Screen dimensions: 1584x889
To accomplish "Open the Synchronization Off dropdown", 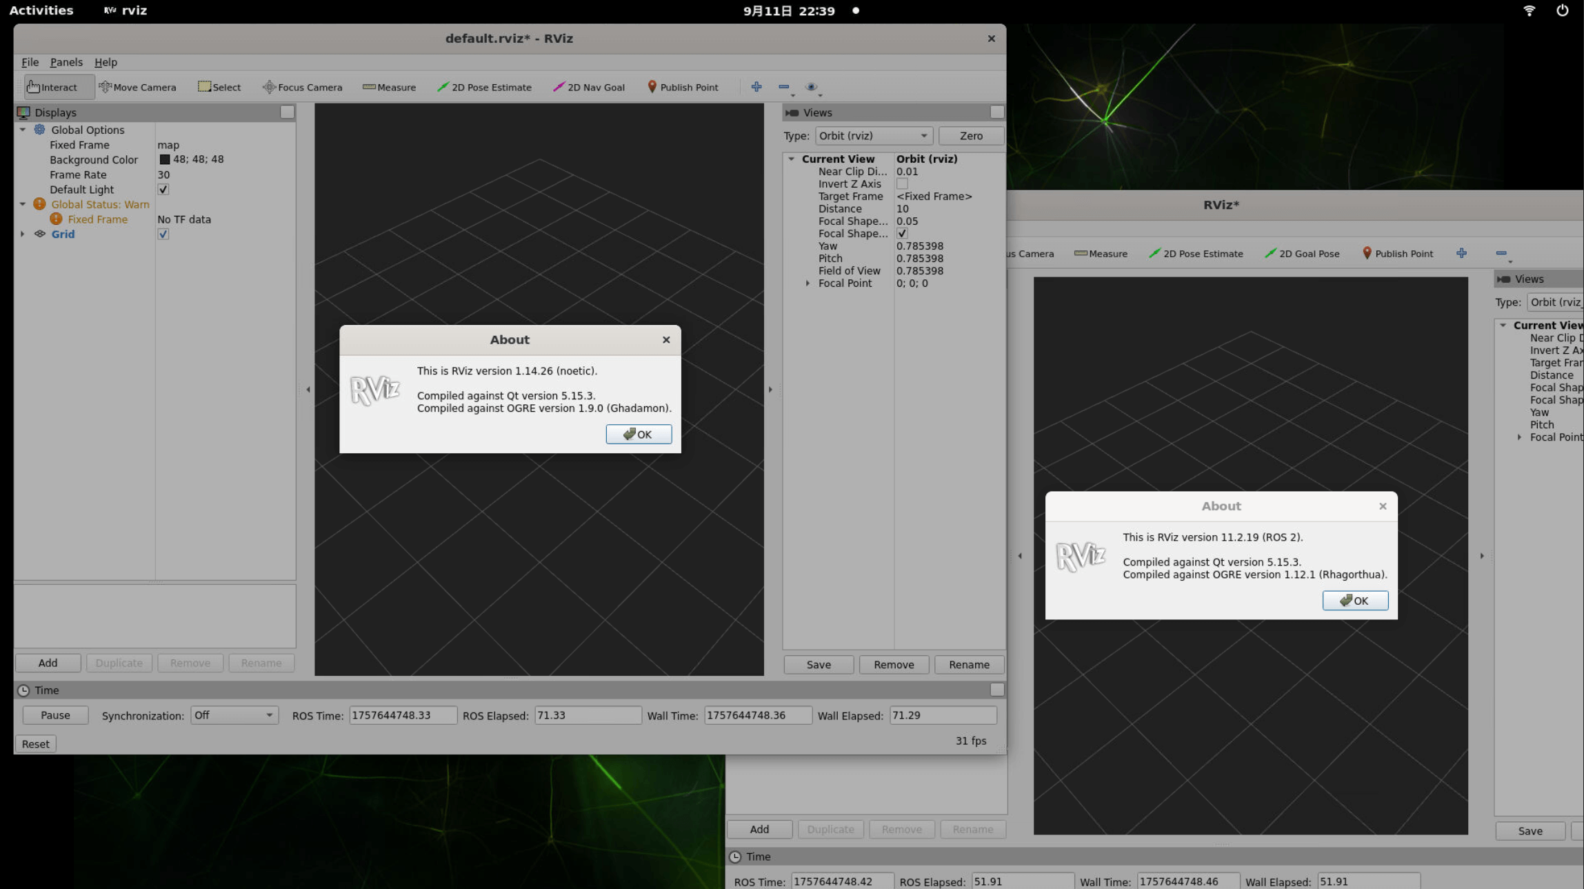I will click(x=234, y=715).
